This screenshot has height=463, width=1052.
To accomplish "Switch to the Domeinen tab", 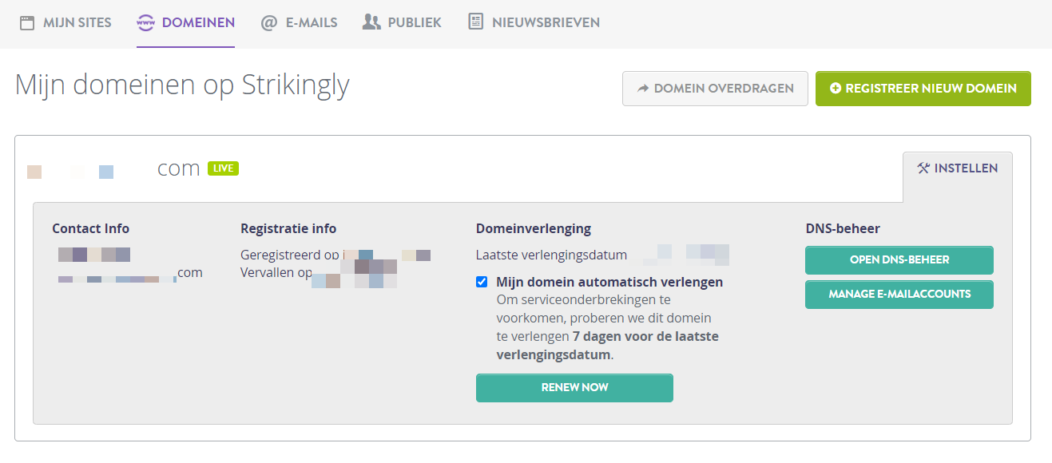I will pos(185,22).
